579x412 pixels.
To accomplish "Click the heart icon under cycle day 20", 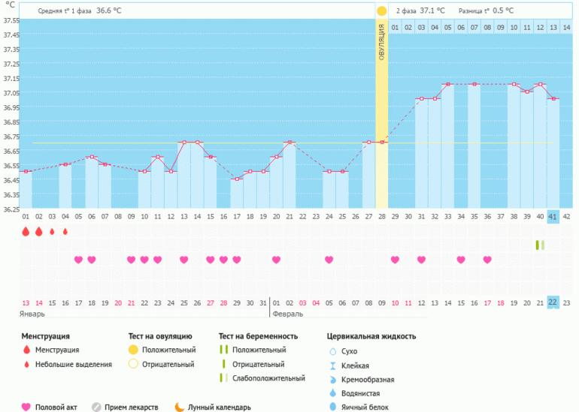I will (x=276, y=260).
